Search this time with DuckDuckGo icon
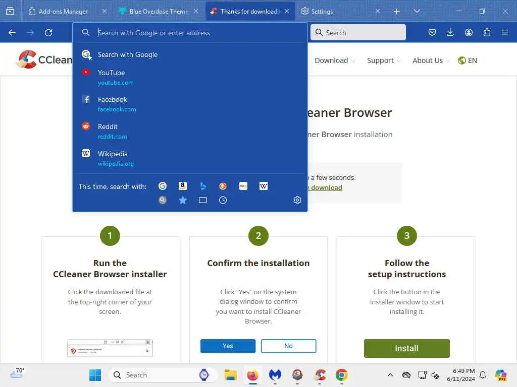 click(x=223, y=186)
